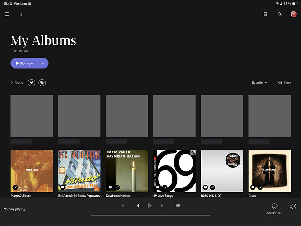Click the 69 Love Songs title text
The width and height of the screenshot is (301, 226).
[163, 195]
